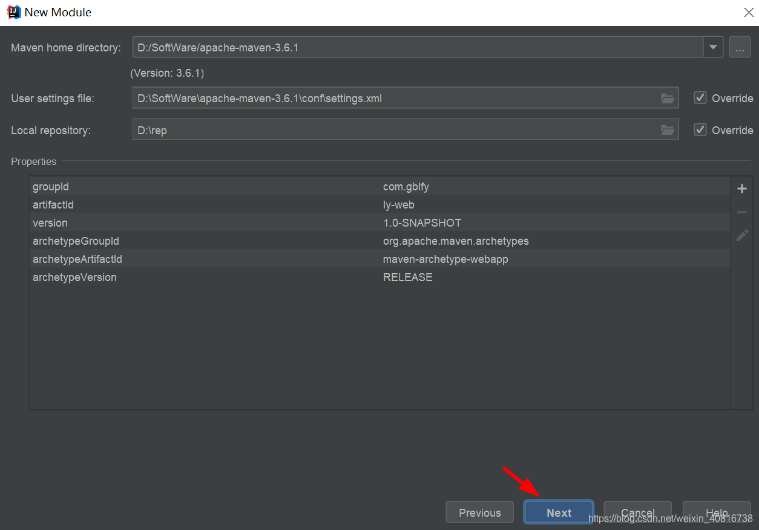Click the ellipsis browse button for Maven home
759x530 pixels.
(740, 47)
